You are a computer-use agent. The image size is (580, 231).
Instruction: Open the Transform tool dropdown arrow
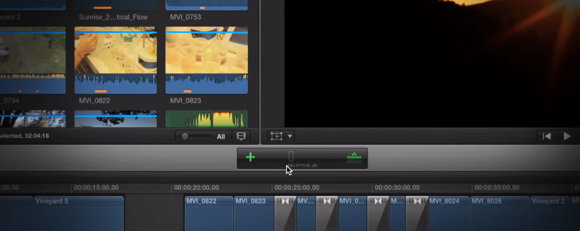(290, 136)
